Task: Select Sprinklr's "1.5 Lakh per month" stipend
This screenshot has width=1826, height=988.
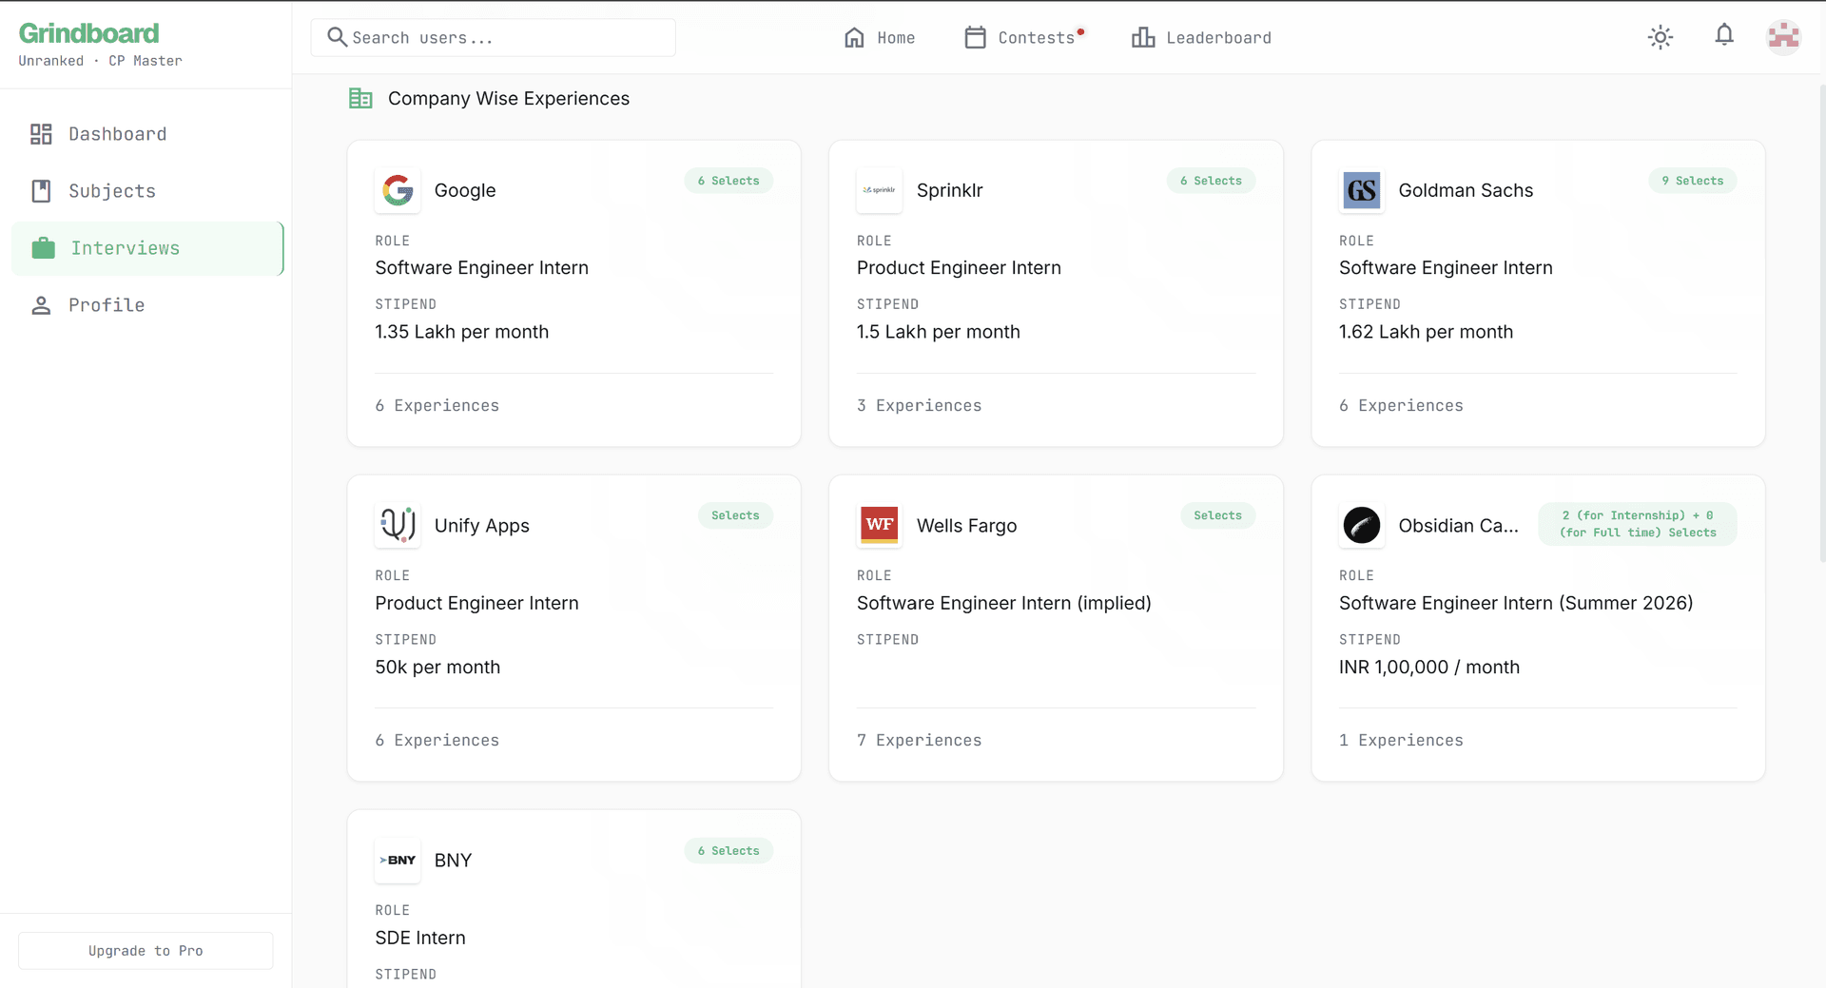Action: [939, 332]
